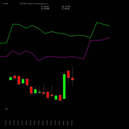Click the close value 'C: 55.65'

tap(45, 7)
